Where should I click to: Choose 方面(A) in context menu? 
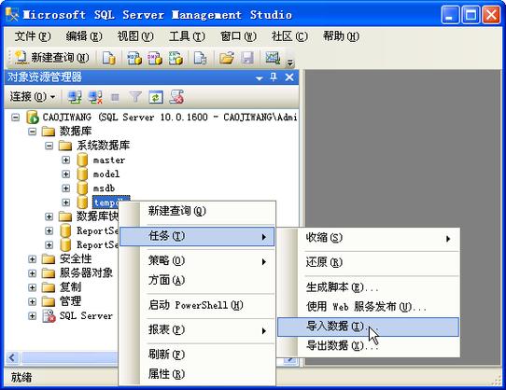tap(197, 280)
